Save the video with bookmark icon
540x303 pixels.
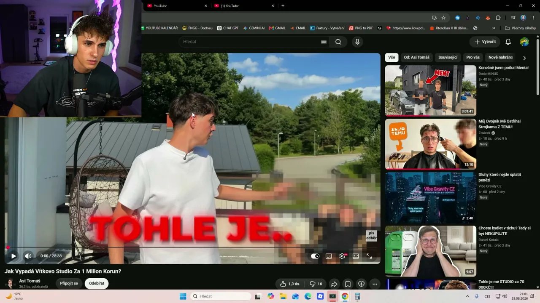point(348,284)
